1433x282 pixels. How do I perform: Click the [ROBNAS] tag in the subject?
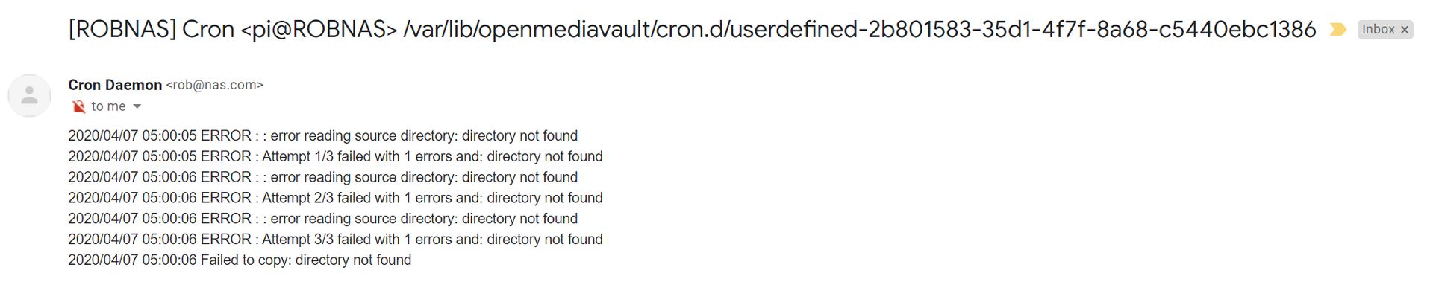click(x=122, y=29)
